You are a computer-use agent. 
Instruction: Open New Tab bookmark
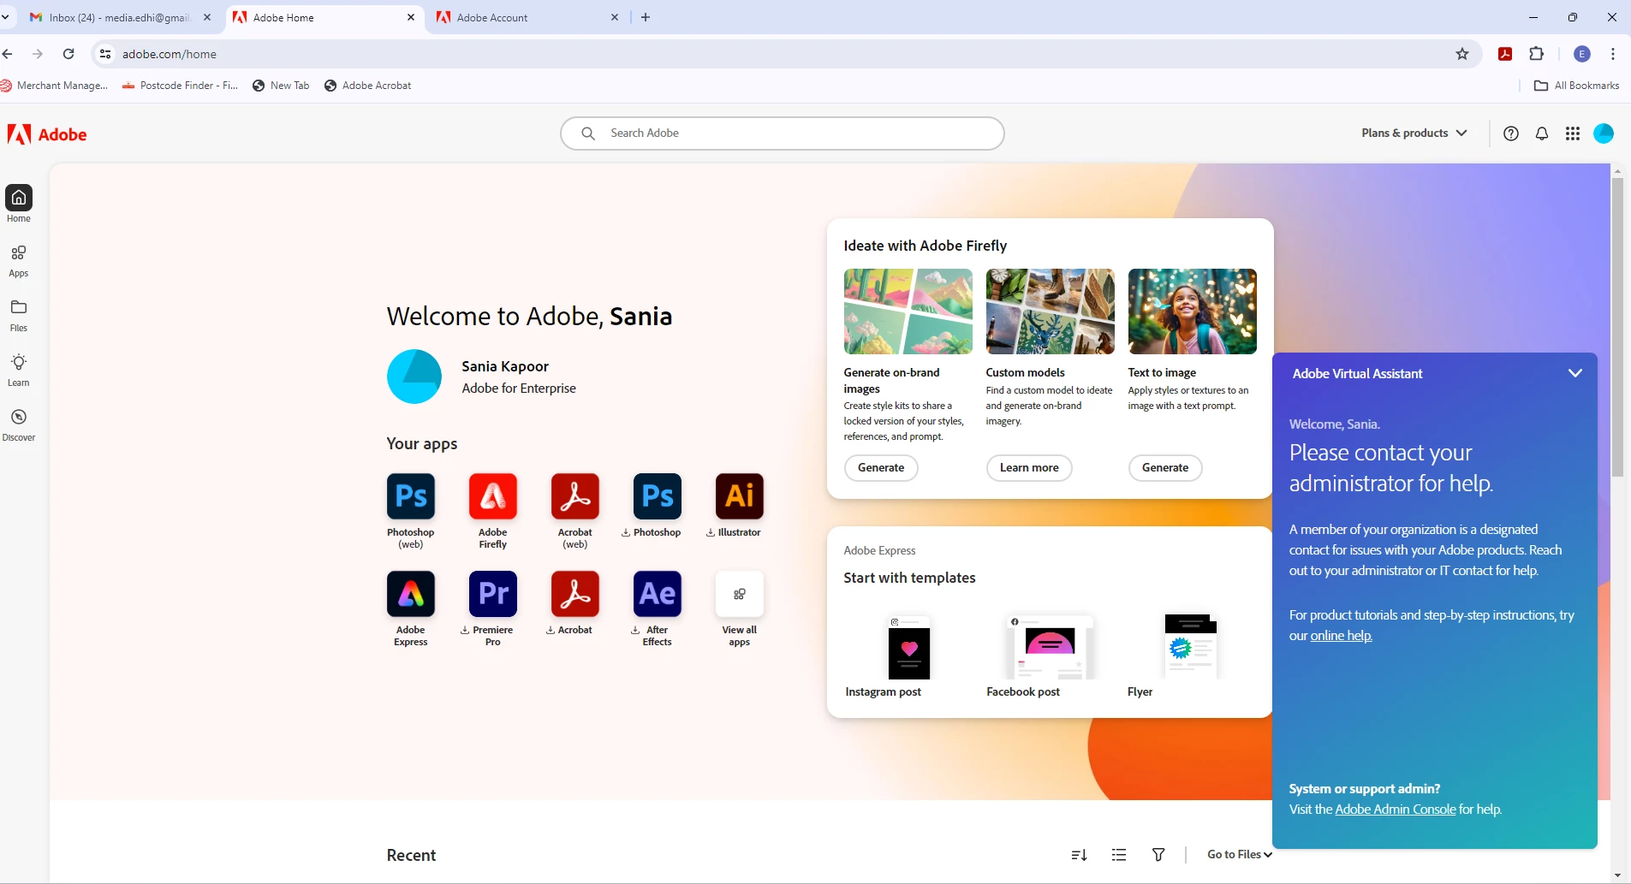coord(281,86)
